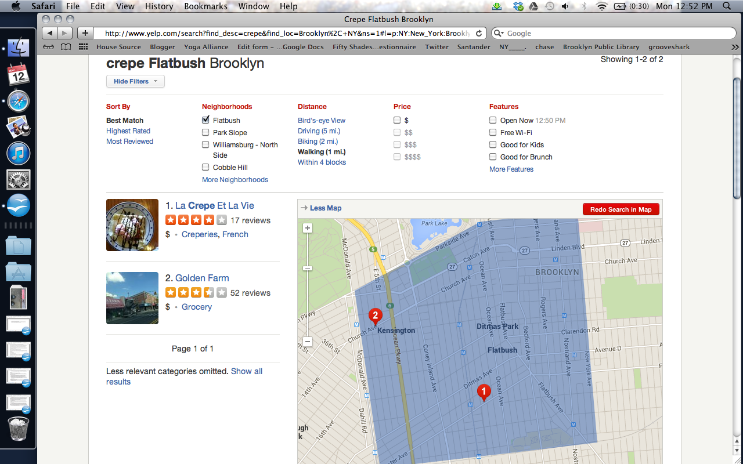Open the History menu

[x=159, y=6]
